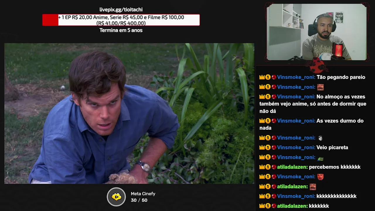Viewport: 375px width, 211px height.
Task: Click the '30 / 50' goal counter
Action: 139,200
